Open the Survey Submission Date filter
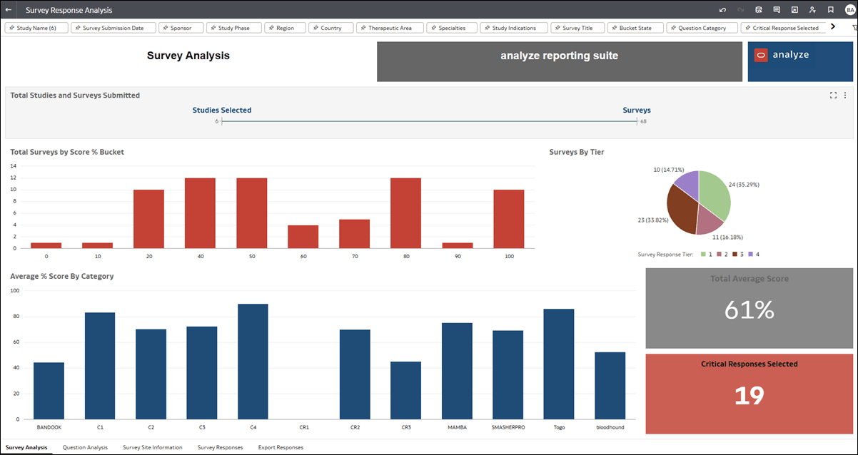Viewport: 858px width, 455px height. (116, 27)
